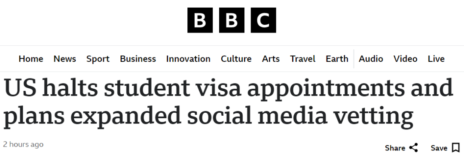Go to the News section
Image resolution: width=464 pixels, height=159 pixels.
coord(65,59)
